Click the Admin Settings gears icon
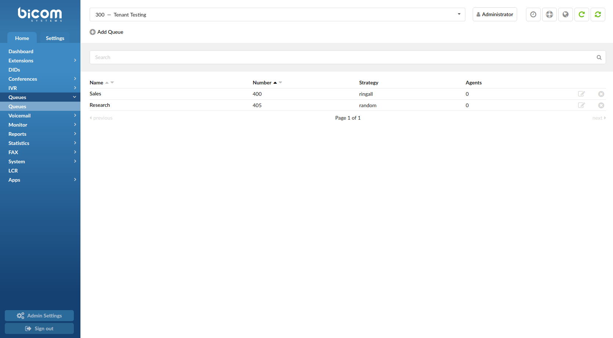The height and width of the screenshot is (338, 613). (x=21, y=316)
